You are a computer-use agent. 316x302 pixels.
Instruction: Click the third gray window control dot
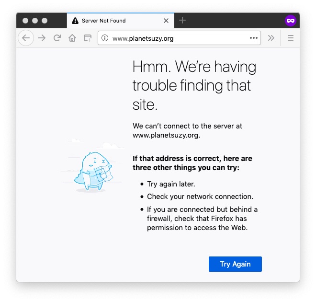pos(45,21)
